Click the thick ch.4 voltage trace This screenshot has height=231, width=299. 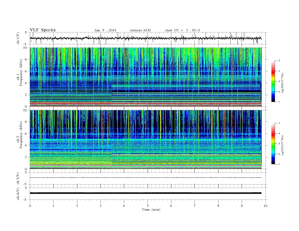click(x=146, y=193)
